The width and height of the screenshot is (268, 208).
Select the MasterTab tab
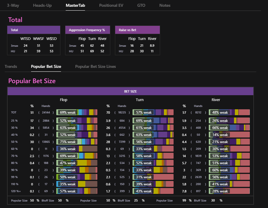click(75, 5)
